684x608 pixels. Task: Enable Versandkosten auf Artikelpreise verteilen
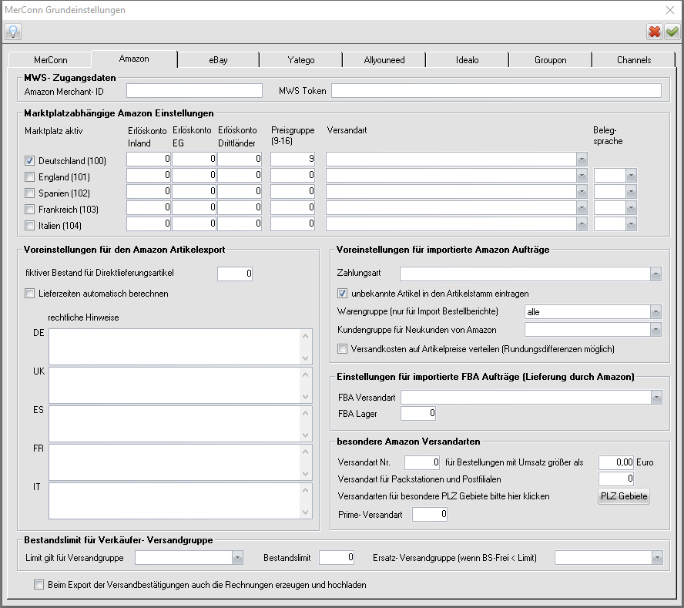click(343, 349)
